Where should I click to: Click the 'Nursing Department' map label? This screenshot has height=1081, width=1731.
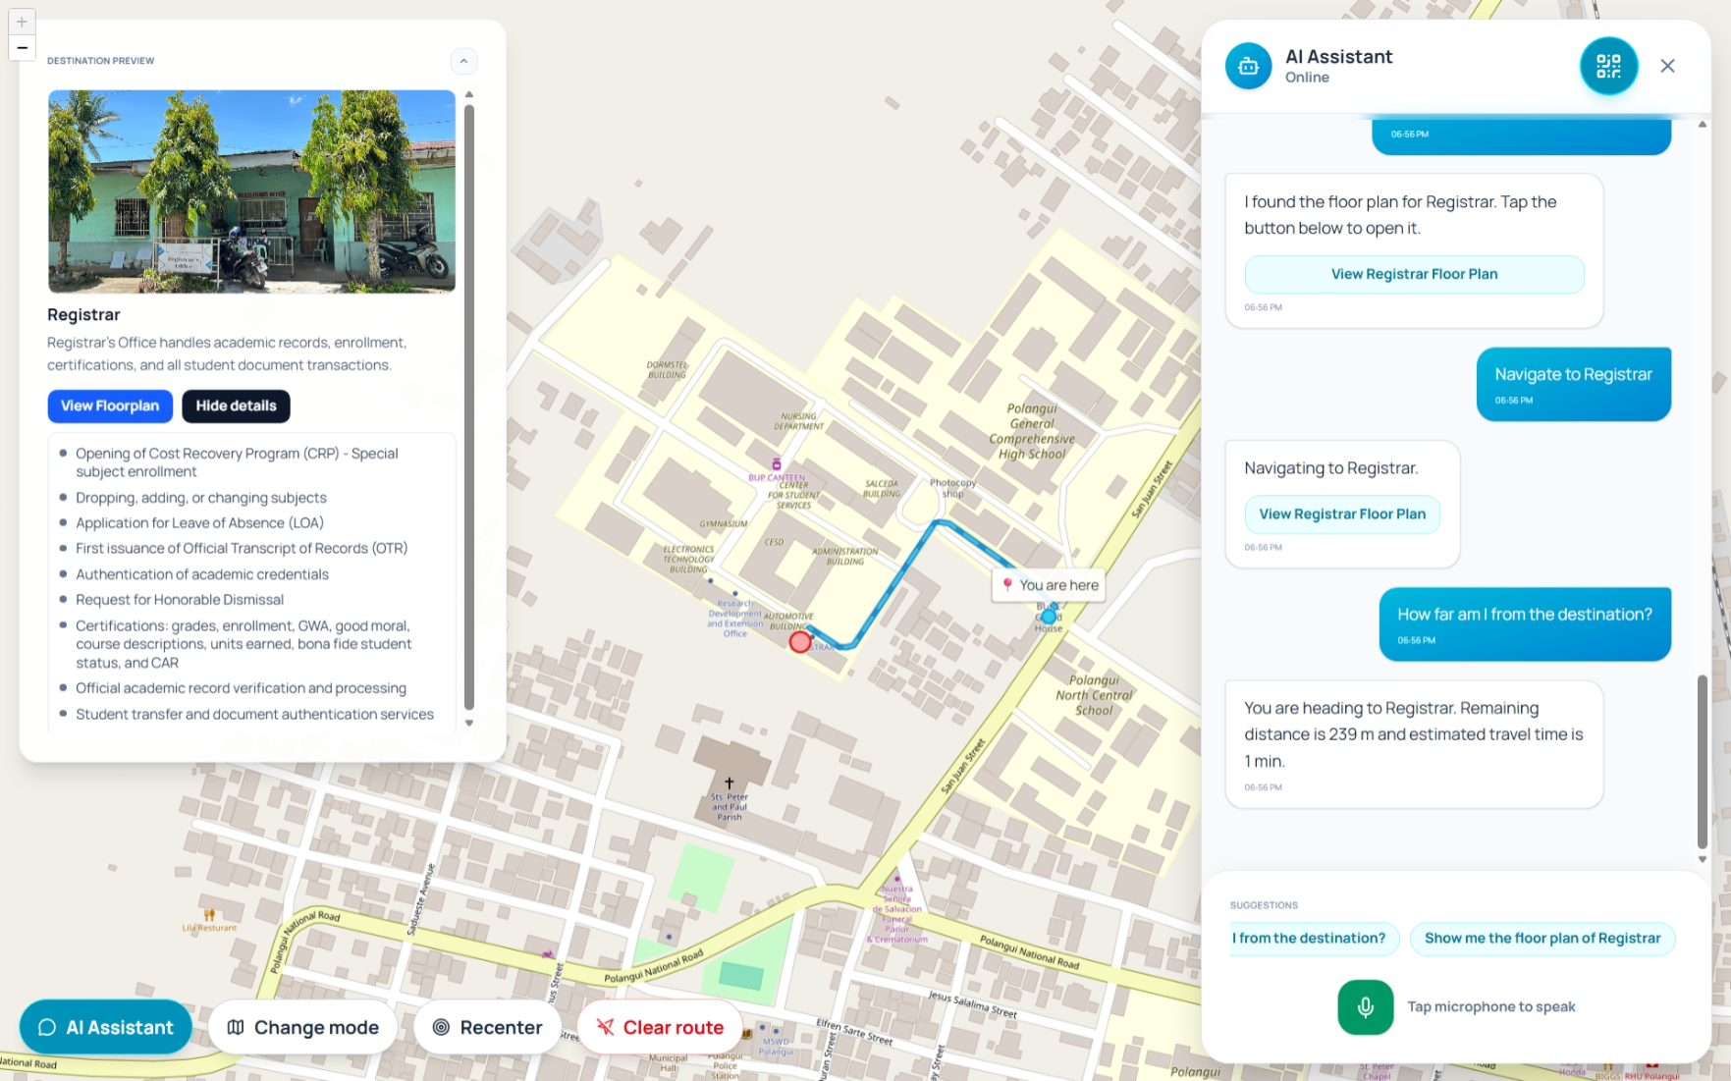click(798, 421)
